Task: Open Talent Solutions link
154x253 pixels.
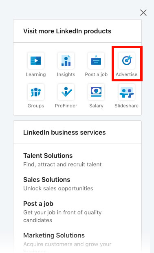Action: click(48, 156)
